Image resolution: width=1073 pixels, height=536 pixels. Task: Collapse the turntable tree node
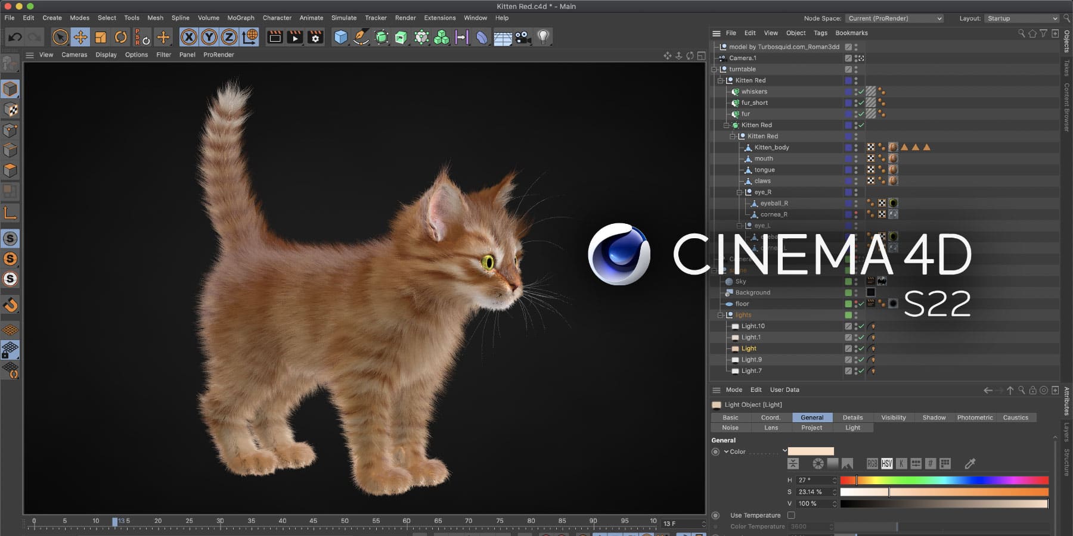(x=714, y=69)
